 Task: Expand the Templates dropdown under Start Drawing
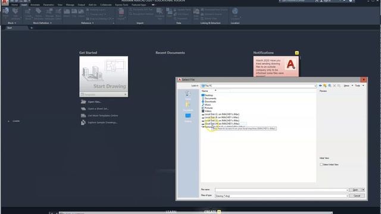coord(126,95)
